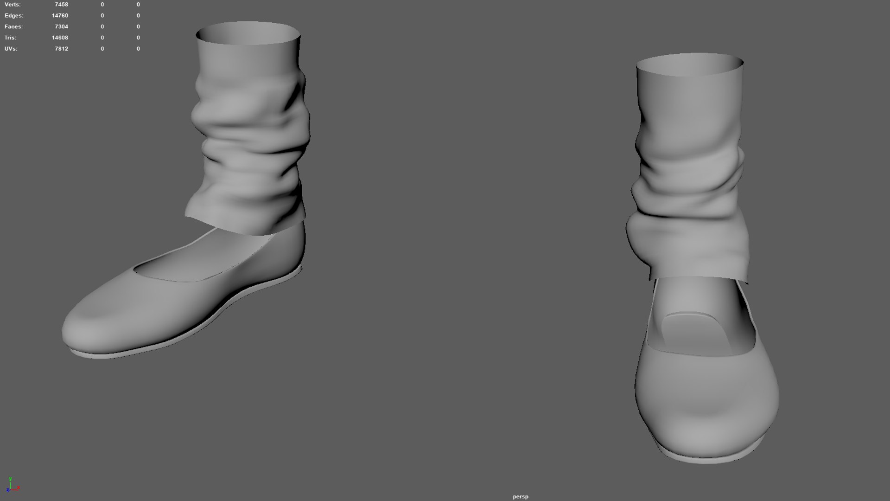Click the Faces count value 7304
Screen dimensions: 890x501
pyautogui.click(x=61, y=26)
